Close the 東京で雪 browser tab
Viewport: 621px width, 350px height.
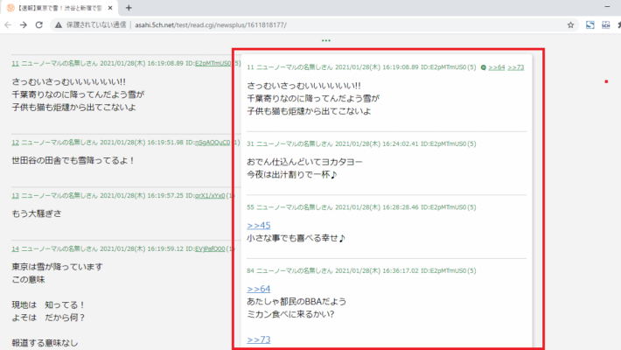click(110, 8)
